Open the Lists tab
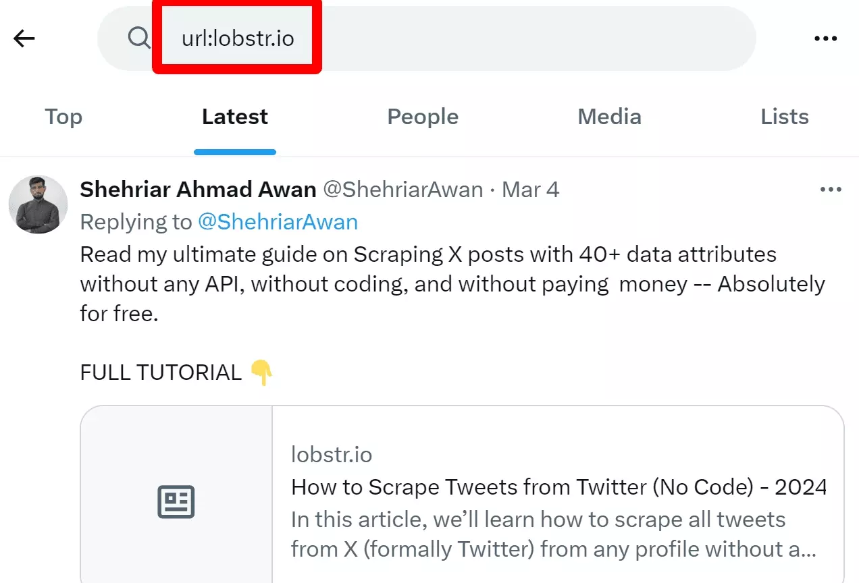Viewport: 859px width, 583px height. 784,117
